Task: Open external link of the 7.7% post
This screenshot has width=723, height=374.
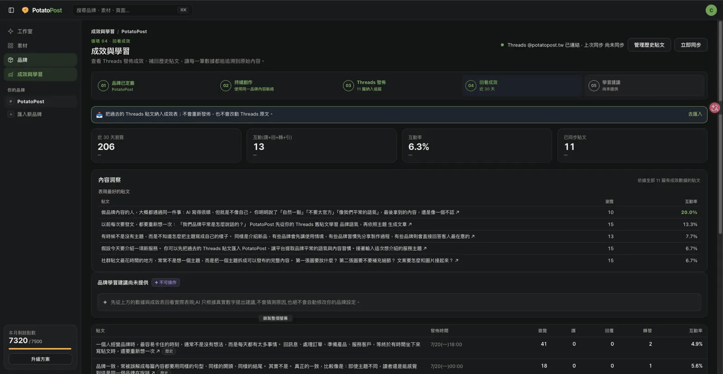Action: (473, 237)
